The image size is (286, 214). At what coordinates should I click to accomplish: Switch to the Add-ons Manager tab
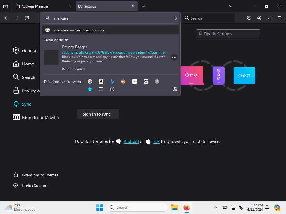tap(44, 6)
